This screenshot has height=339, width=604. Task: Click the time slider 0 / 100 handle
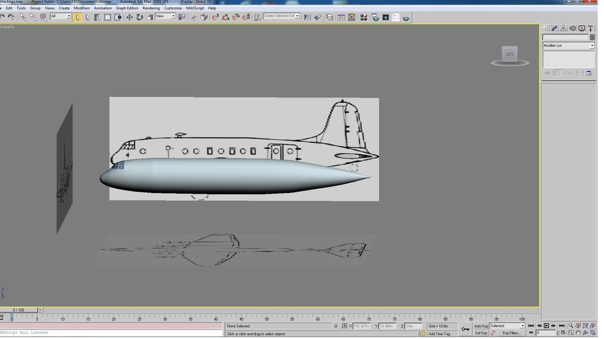(x=19, y=310)
